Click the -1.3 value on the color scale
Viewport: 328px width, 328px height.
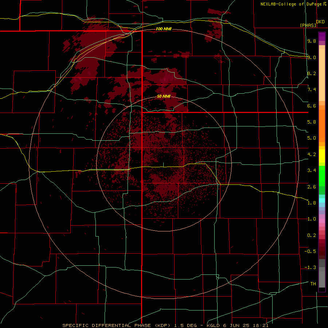310,268
